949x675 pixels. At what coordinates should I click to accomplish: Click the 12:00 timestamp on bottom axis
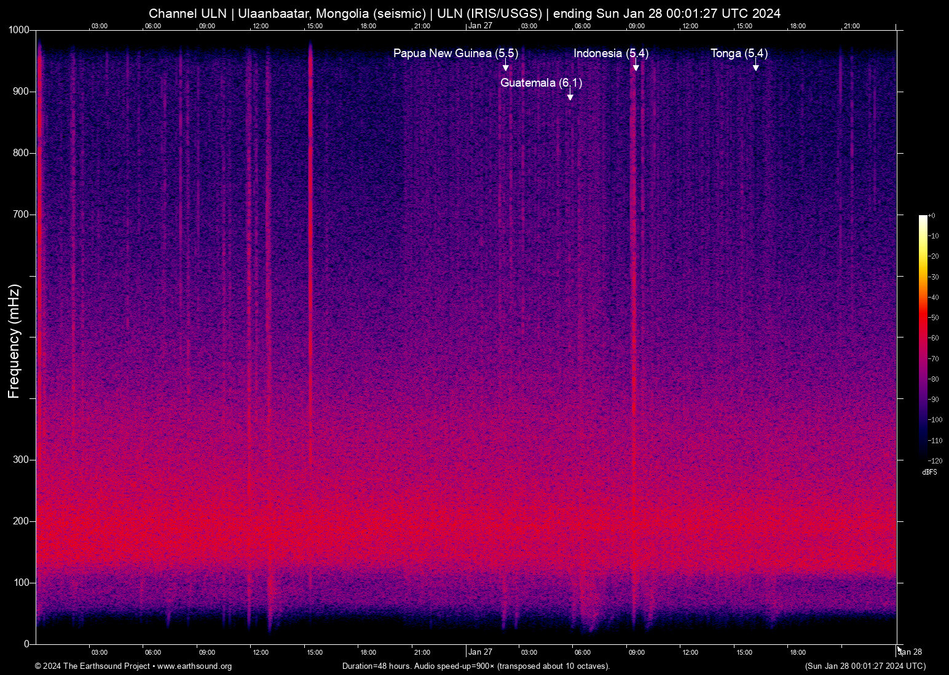click(261, 652)
